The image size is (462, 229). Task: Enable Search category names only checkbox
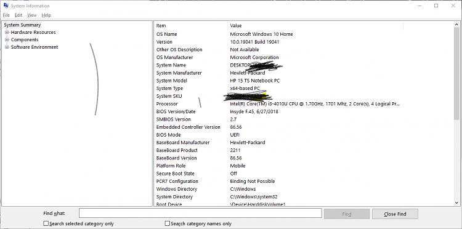coord(168,223)
